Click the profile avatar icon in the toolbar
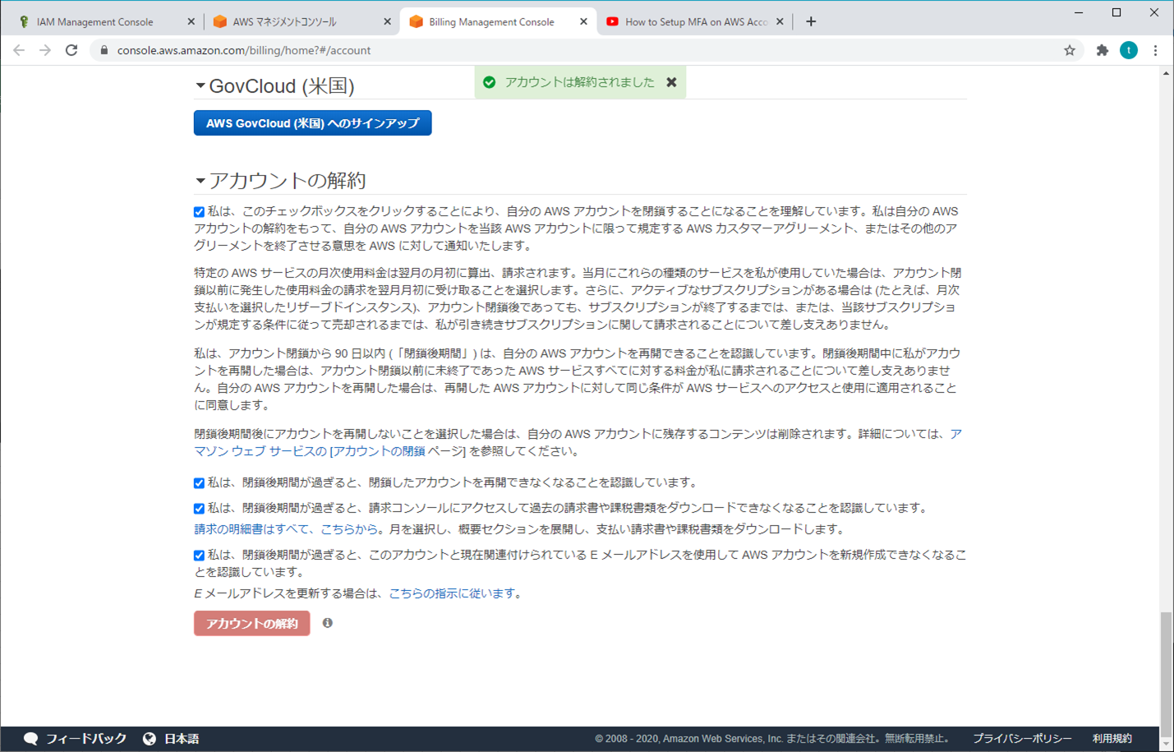This screenshot has height=752, width=1174. click(1129, 50)
